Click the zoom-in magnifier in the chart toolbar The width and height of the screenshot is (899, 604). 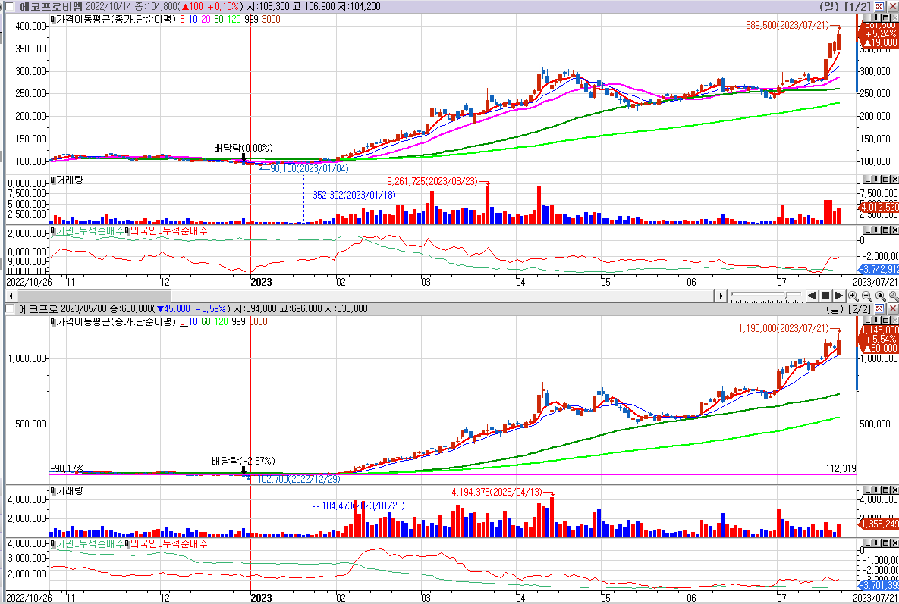coord(853,296)
